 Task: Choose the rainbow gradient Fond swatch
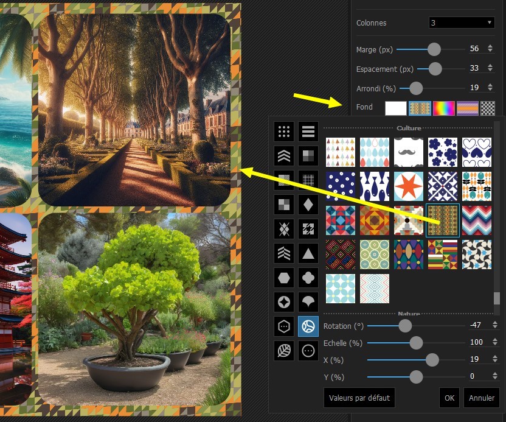(444, 108)
